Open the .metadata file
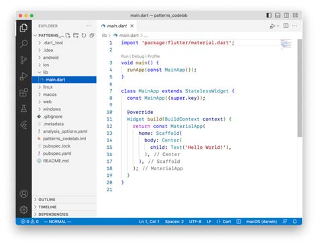The height and width of the screenshot is (246, 318). (64, 124)
